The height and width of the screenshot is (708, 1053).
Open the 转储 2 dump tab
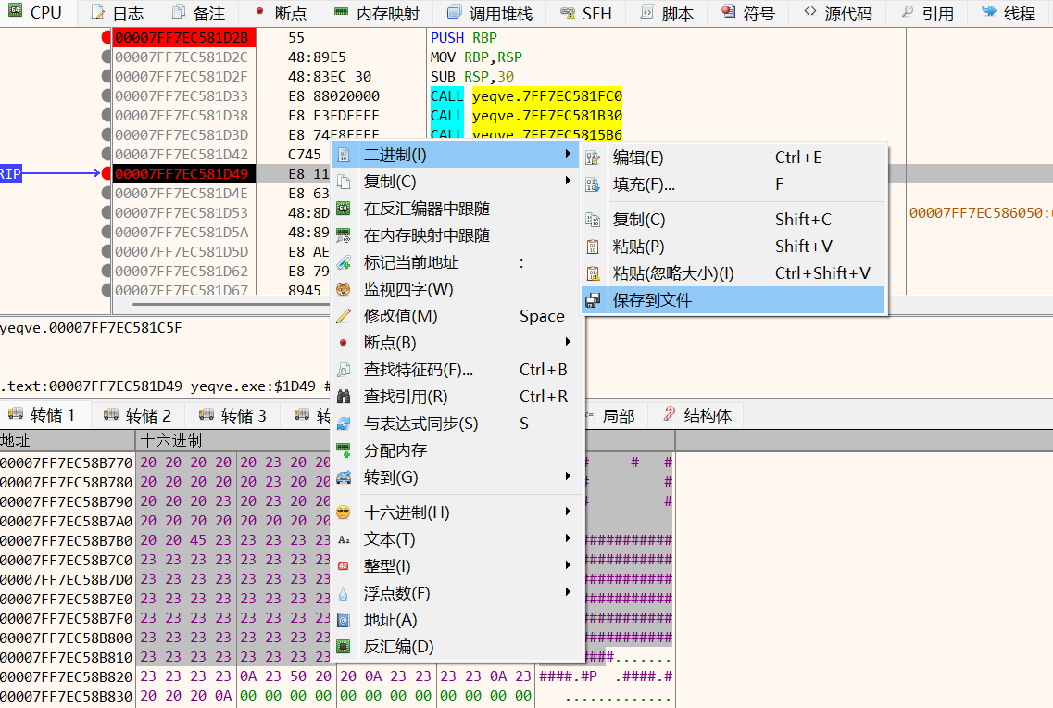pos(138,415)
